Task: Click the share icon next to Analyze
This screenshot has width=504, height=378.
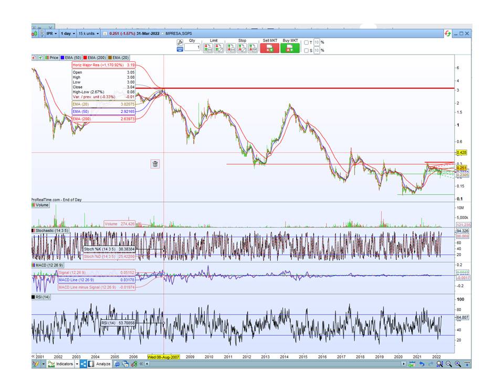Action: (x=84, y=364)
